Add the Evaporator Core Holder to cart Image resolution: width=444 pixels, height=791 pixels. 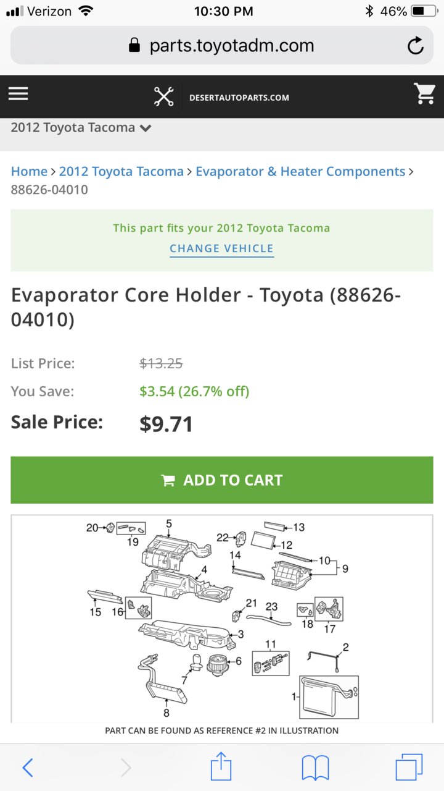(x=222, y=480)
